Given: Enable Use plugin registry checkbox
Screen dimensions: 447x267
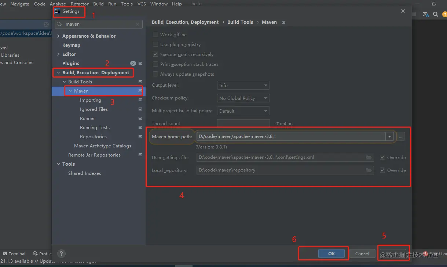Looking at the screenshot, I should coord(155,44).
